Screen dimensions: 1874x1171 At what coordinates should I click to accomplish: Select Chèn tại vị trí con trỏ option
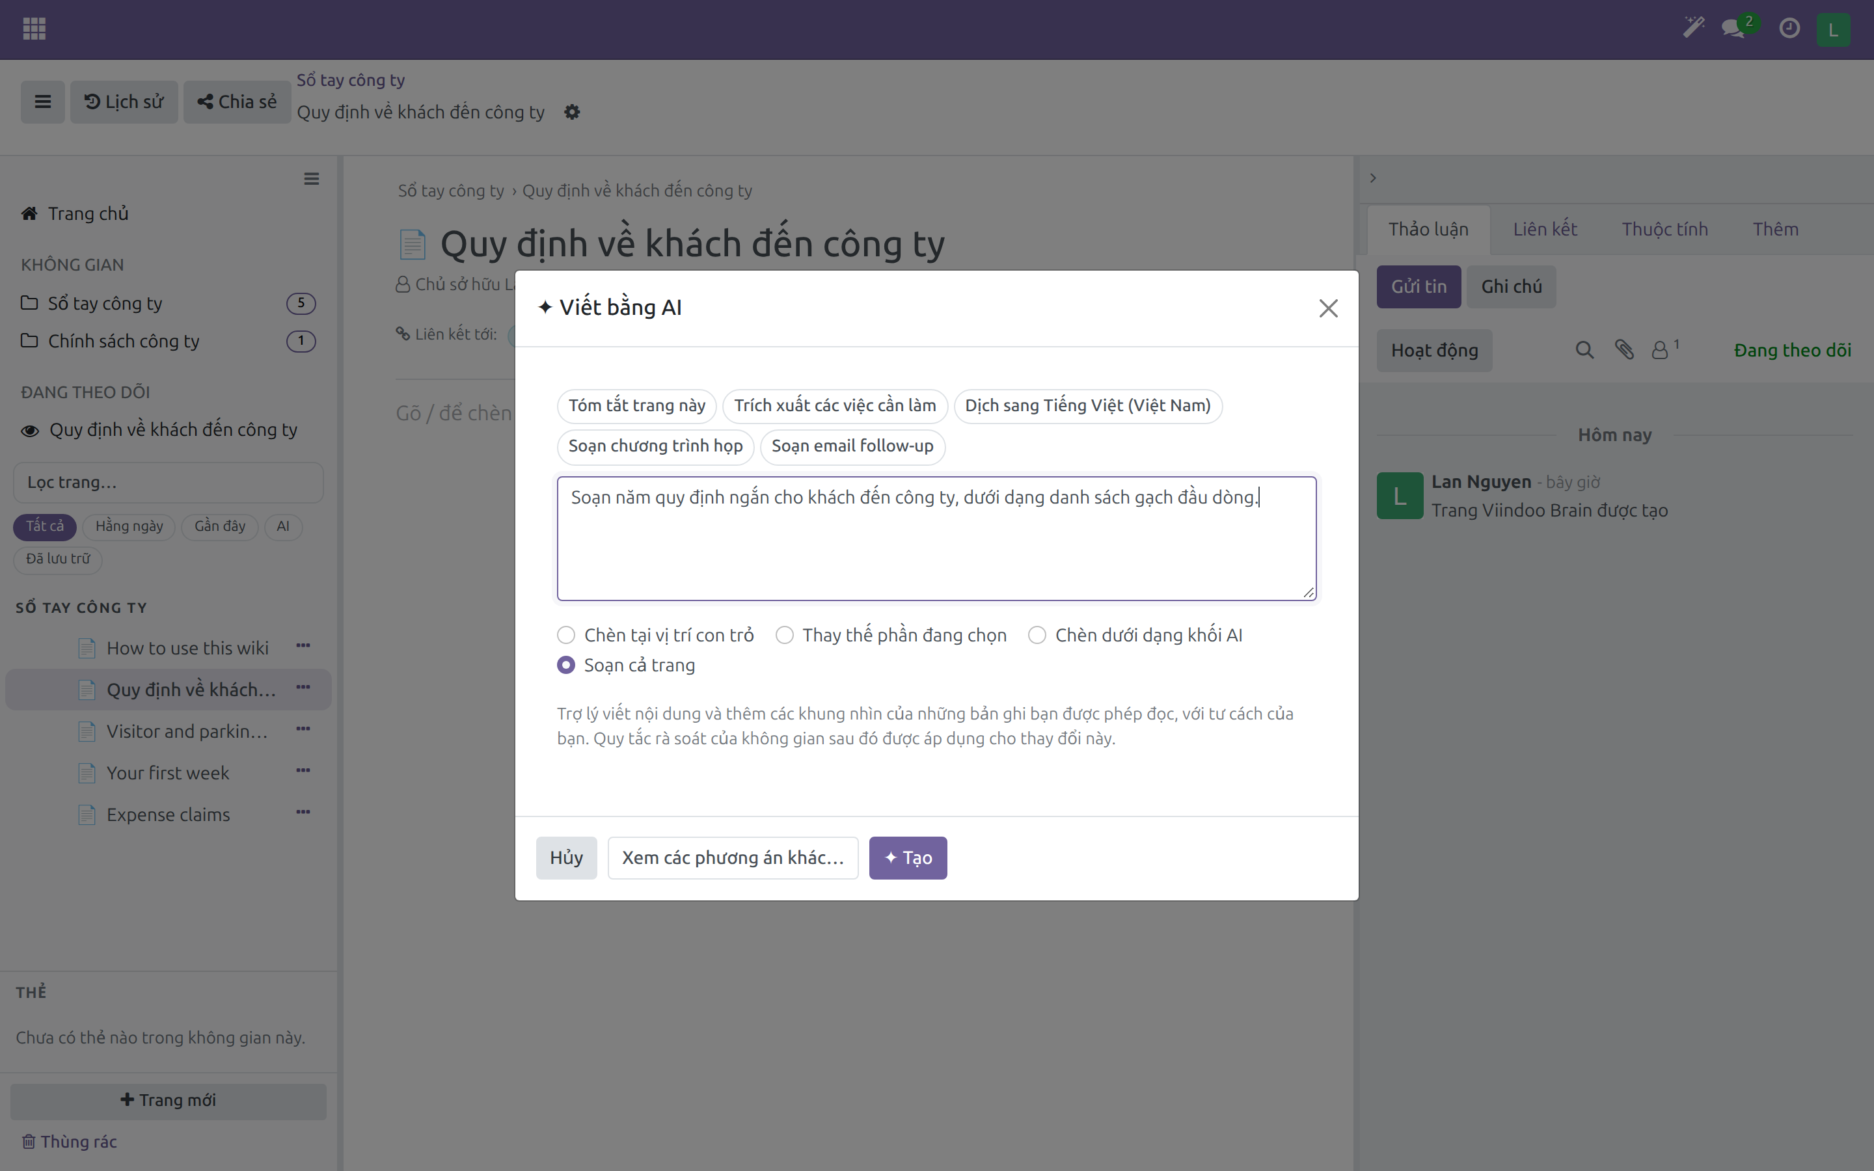pyautogui.click(x=566, y=635)
